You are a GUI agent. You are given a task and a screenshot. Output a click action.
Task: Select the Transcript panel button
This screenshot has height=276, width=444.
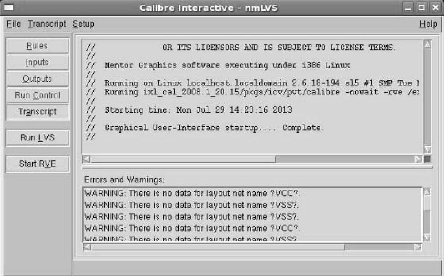[x=38, y=112]
